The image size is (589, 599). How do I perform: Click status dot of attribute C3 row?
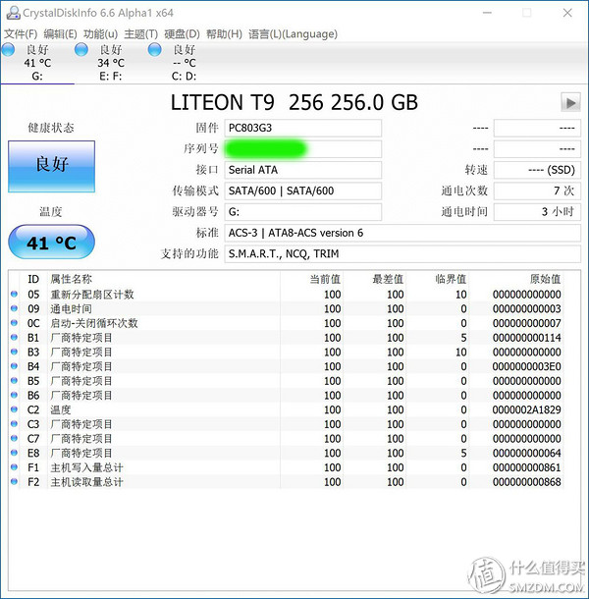[14, 424]
